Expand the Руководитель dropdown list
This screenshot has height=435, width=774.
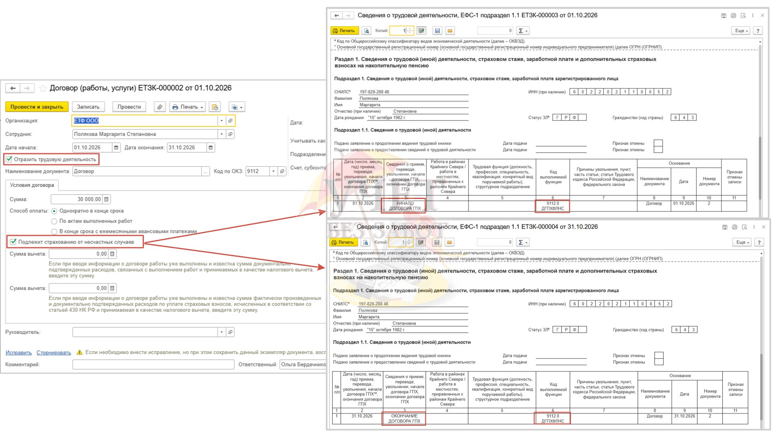[x=221, y=332]
